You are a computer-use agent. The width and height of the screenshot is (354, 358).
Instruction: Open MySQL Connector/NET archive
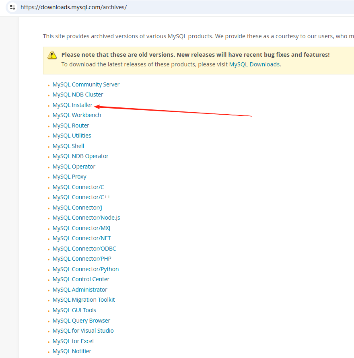(82, 239)
